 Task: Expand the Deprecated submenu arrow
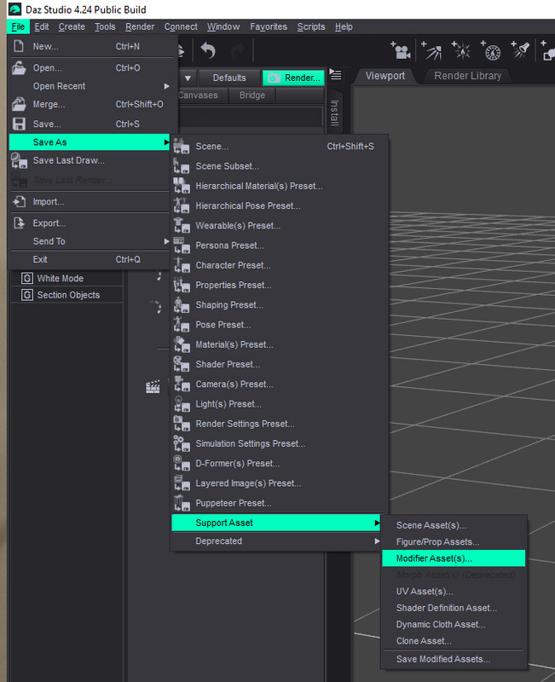377,541
